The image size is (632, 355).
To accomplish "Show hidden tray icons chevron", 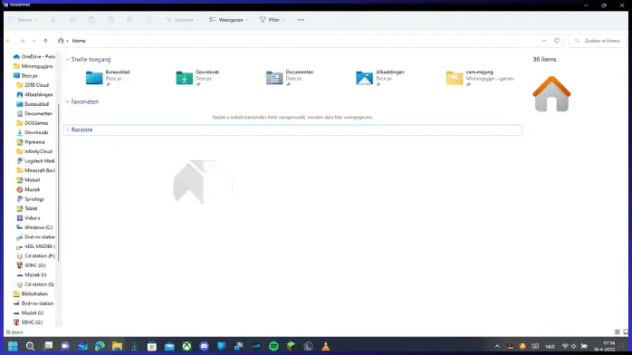I will point(497,346).
